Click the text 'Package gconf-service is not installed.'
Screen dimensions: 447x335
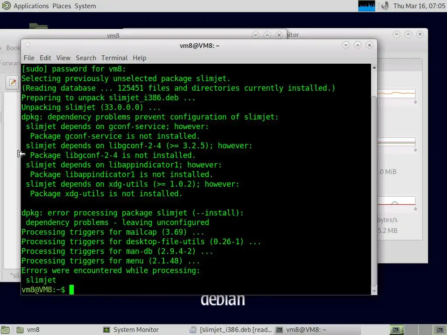[x=115, y=136]
